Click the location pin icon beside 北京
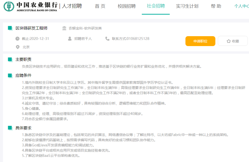 pyautogui.click(x=17, y=47)
